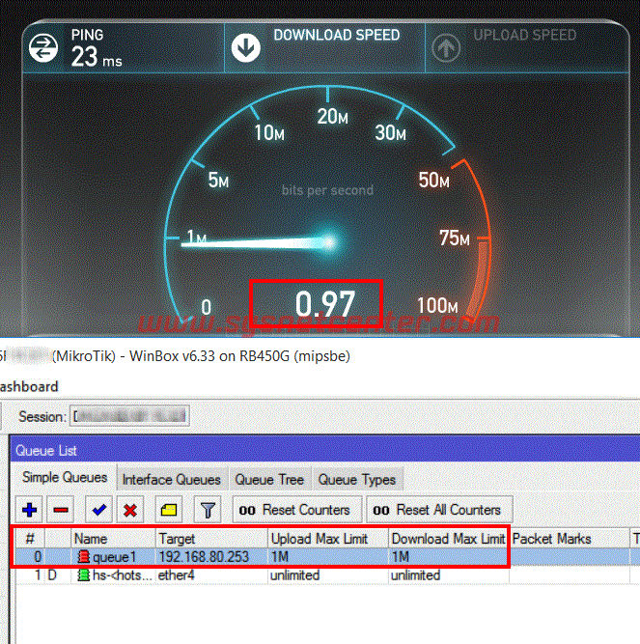Click the red queue1 icon in list
The width and height of the screenshot is (640, 644).
pyautogui.click(x=84, y=557)
